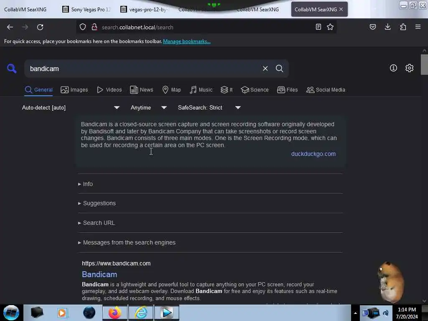Screen dimensions: 428x321
Task: Open the Pocket save icon
Action: tap(372, 27)
